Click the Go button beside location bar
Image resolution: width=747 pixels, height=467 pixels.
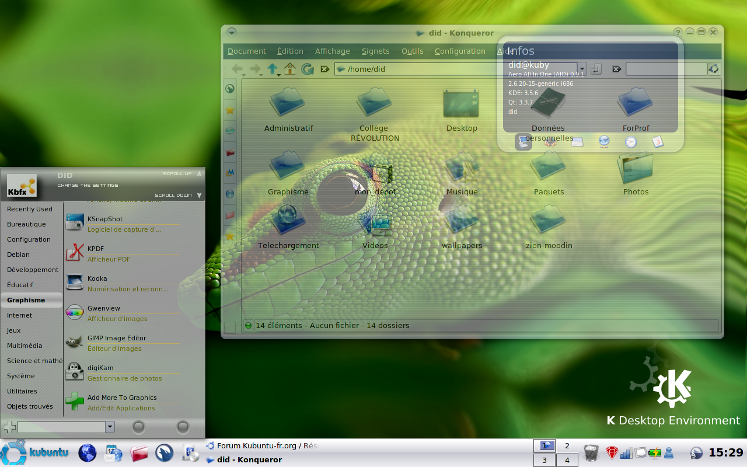tap(596, 69)
